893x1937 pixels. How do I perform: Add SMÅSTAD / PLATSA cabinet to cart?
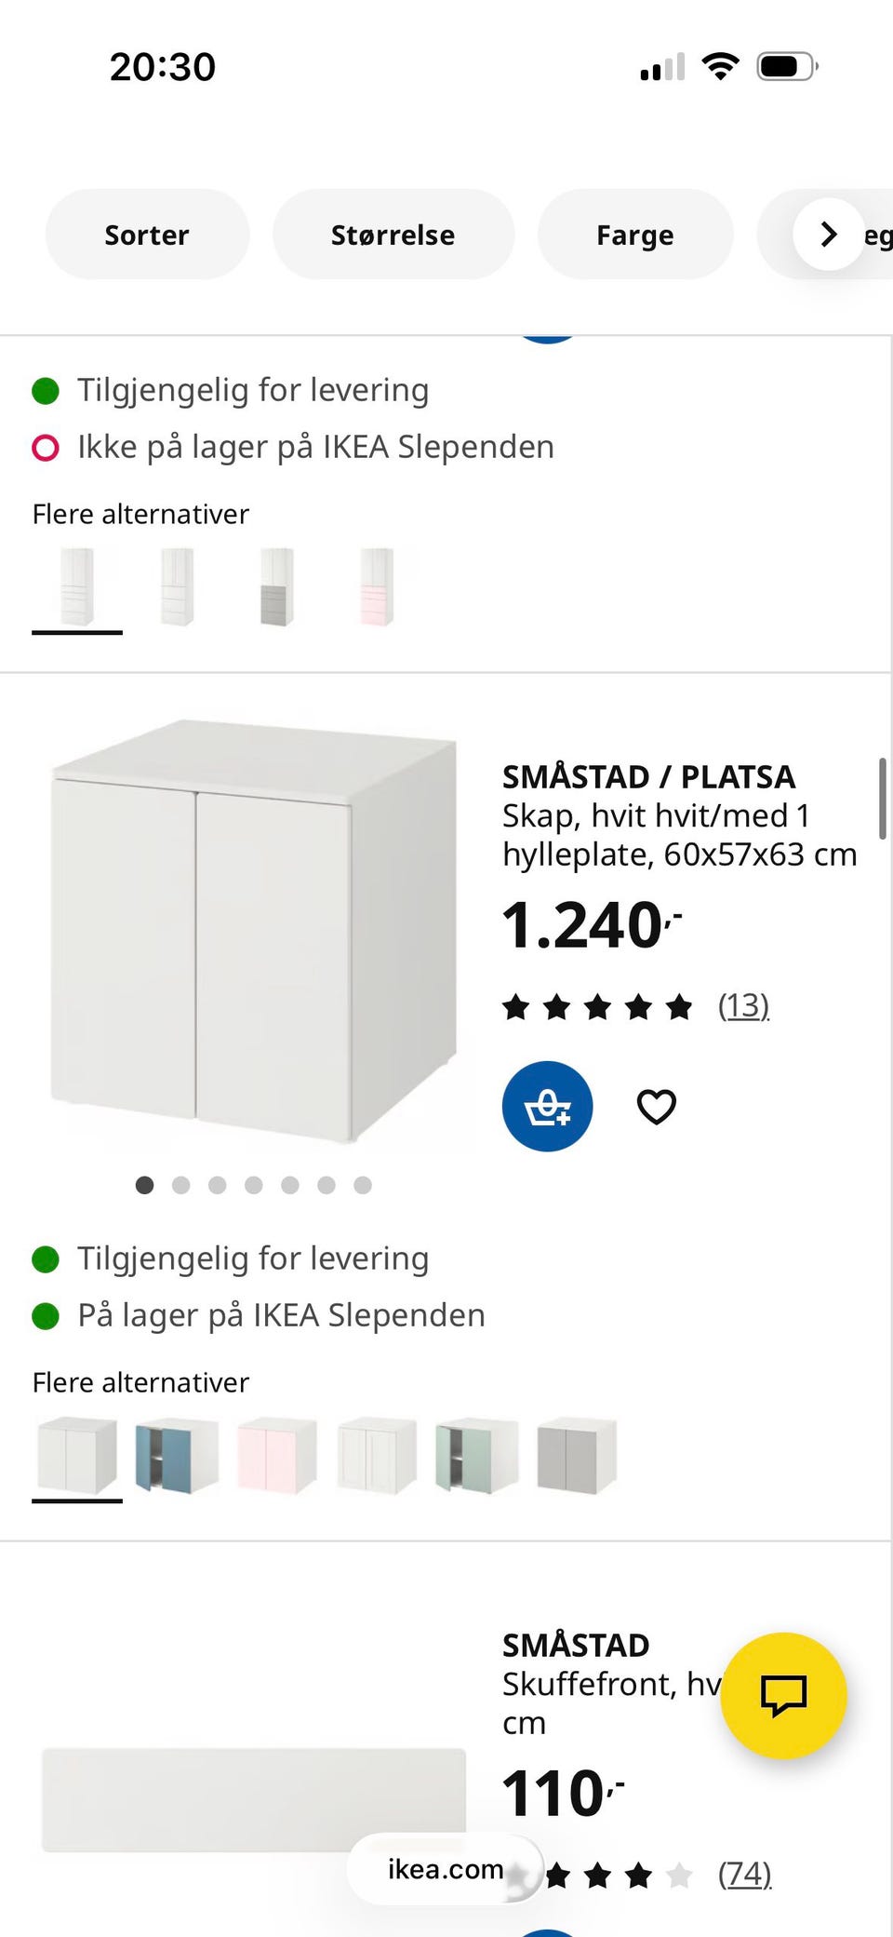point(547,1106)
